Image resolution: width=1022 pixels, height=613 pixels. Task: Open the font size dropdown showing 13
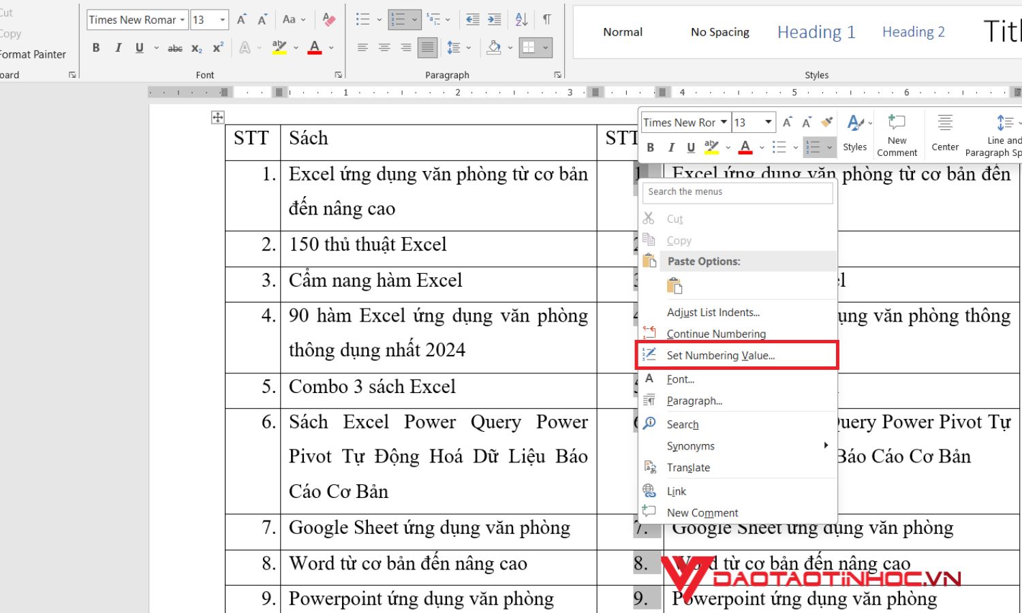(x=223, y=20)
